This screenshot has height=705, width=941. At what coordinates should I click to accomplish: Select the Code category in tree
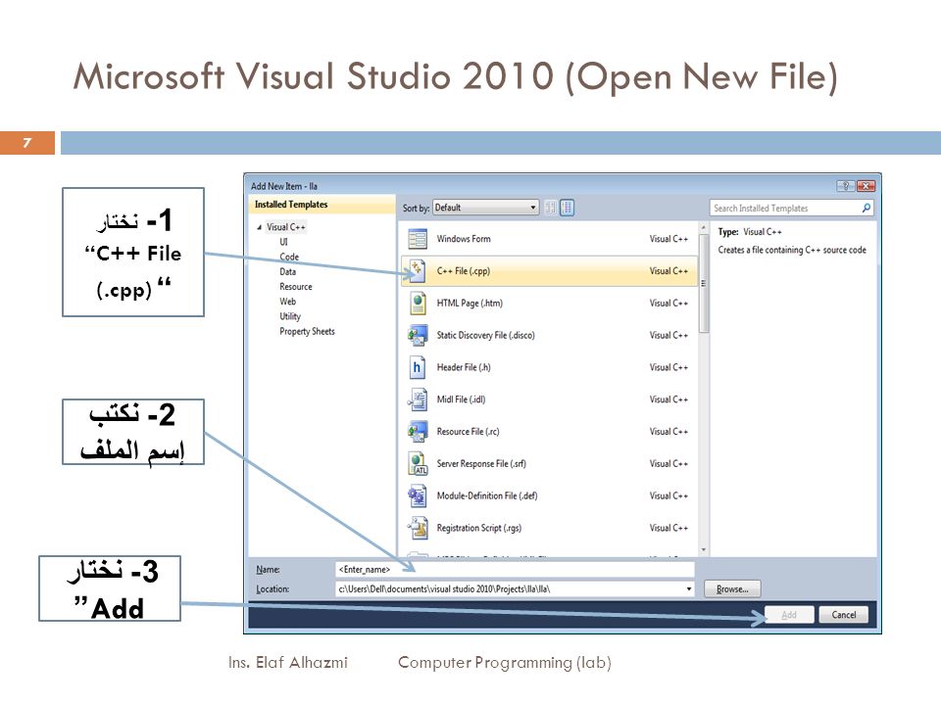coord(288,257)
